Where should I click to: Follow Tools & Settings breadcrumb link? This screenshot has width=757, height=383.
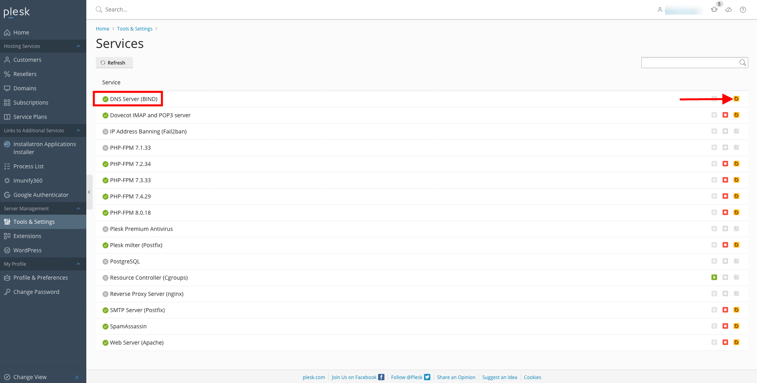[135, 29]
